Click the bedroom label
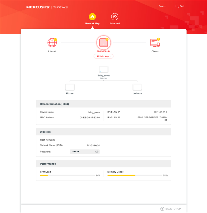The height and width of the screenshot is (213, 207). coord(137,93)
